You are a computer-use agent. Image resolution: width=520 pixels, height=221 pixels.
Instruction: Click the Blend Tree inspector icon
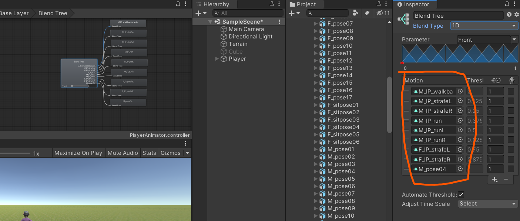403,19
